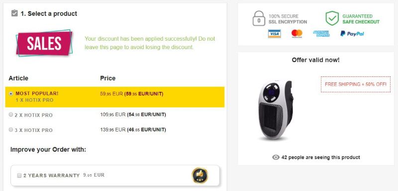Click the pink SALES banner

pyautogui.click(x=44, y=43)
